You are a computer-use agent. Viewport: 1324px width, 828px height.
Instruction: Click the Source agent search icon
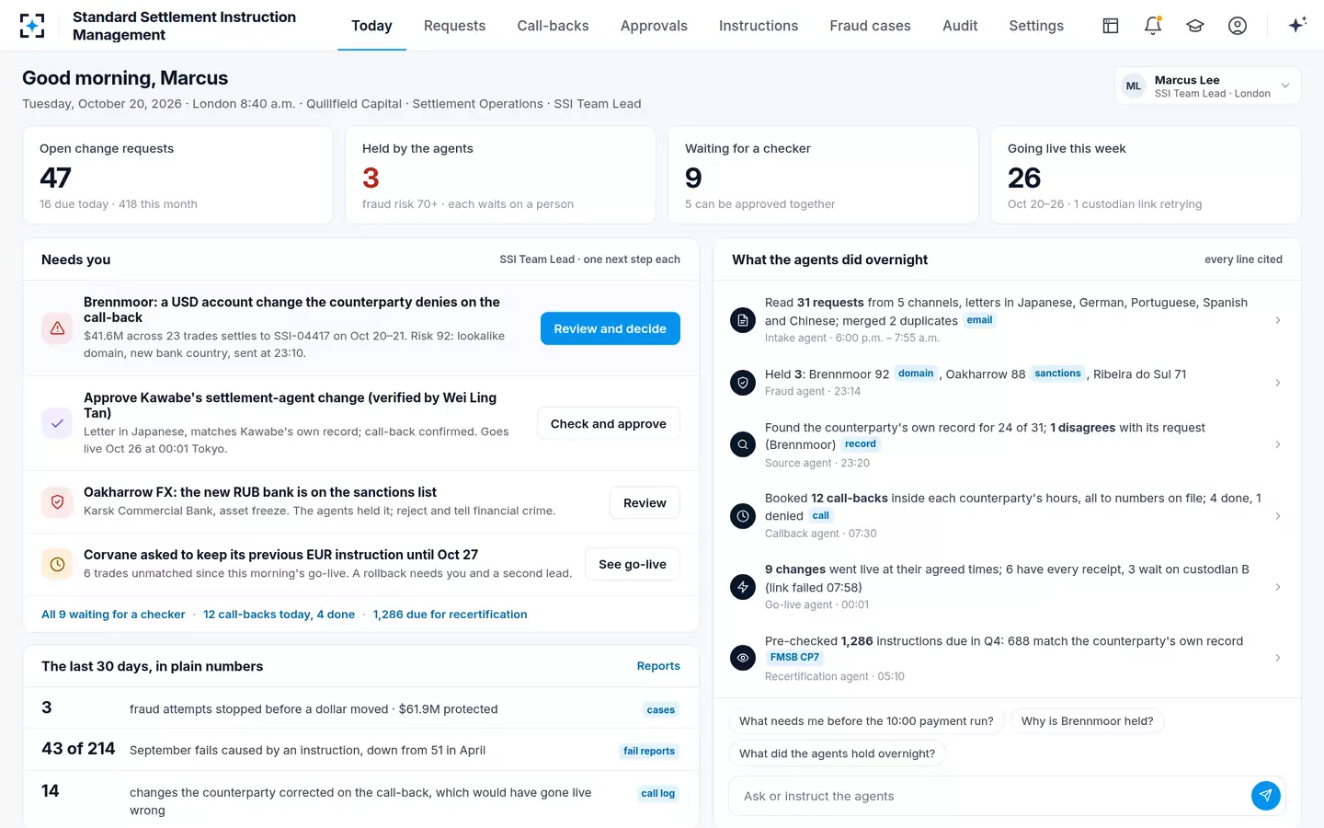click(x=743, y=444)
